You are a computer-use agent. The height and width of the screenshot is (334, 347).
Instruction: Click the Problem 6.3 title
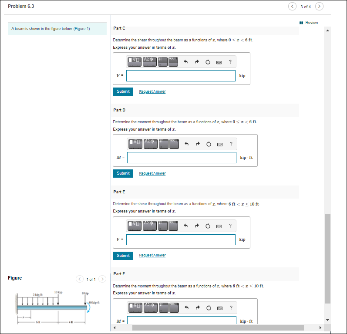[21, 6]
